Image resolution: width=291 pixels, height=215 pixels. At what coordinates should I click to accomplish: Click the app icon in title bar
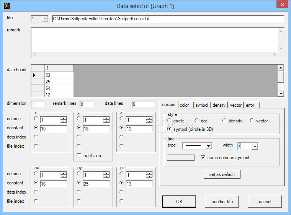7,6
